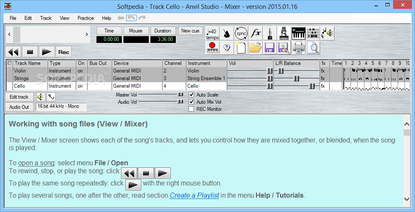Click the 16 bit 44 kHz - Mono field
This screenshot has height=212, width=415.
tap(61, 107)
